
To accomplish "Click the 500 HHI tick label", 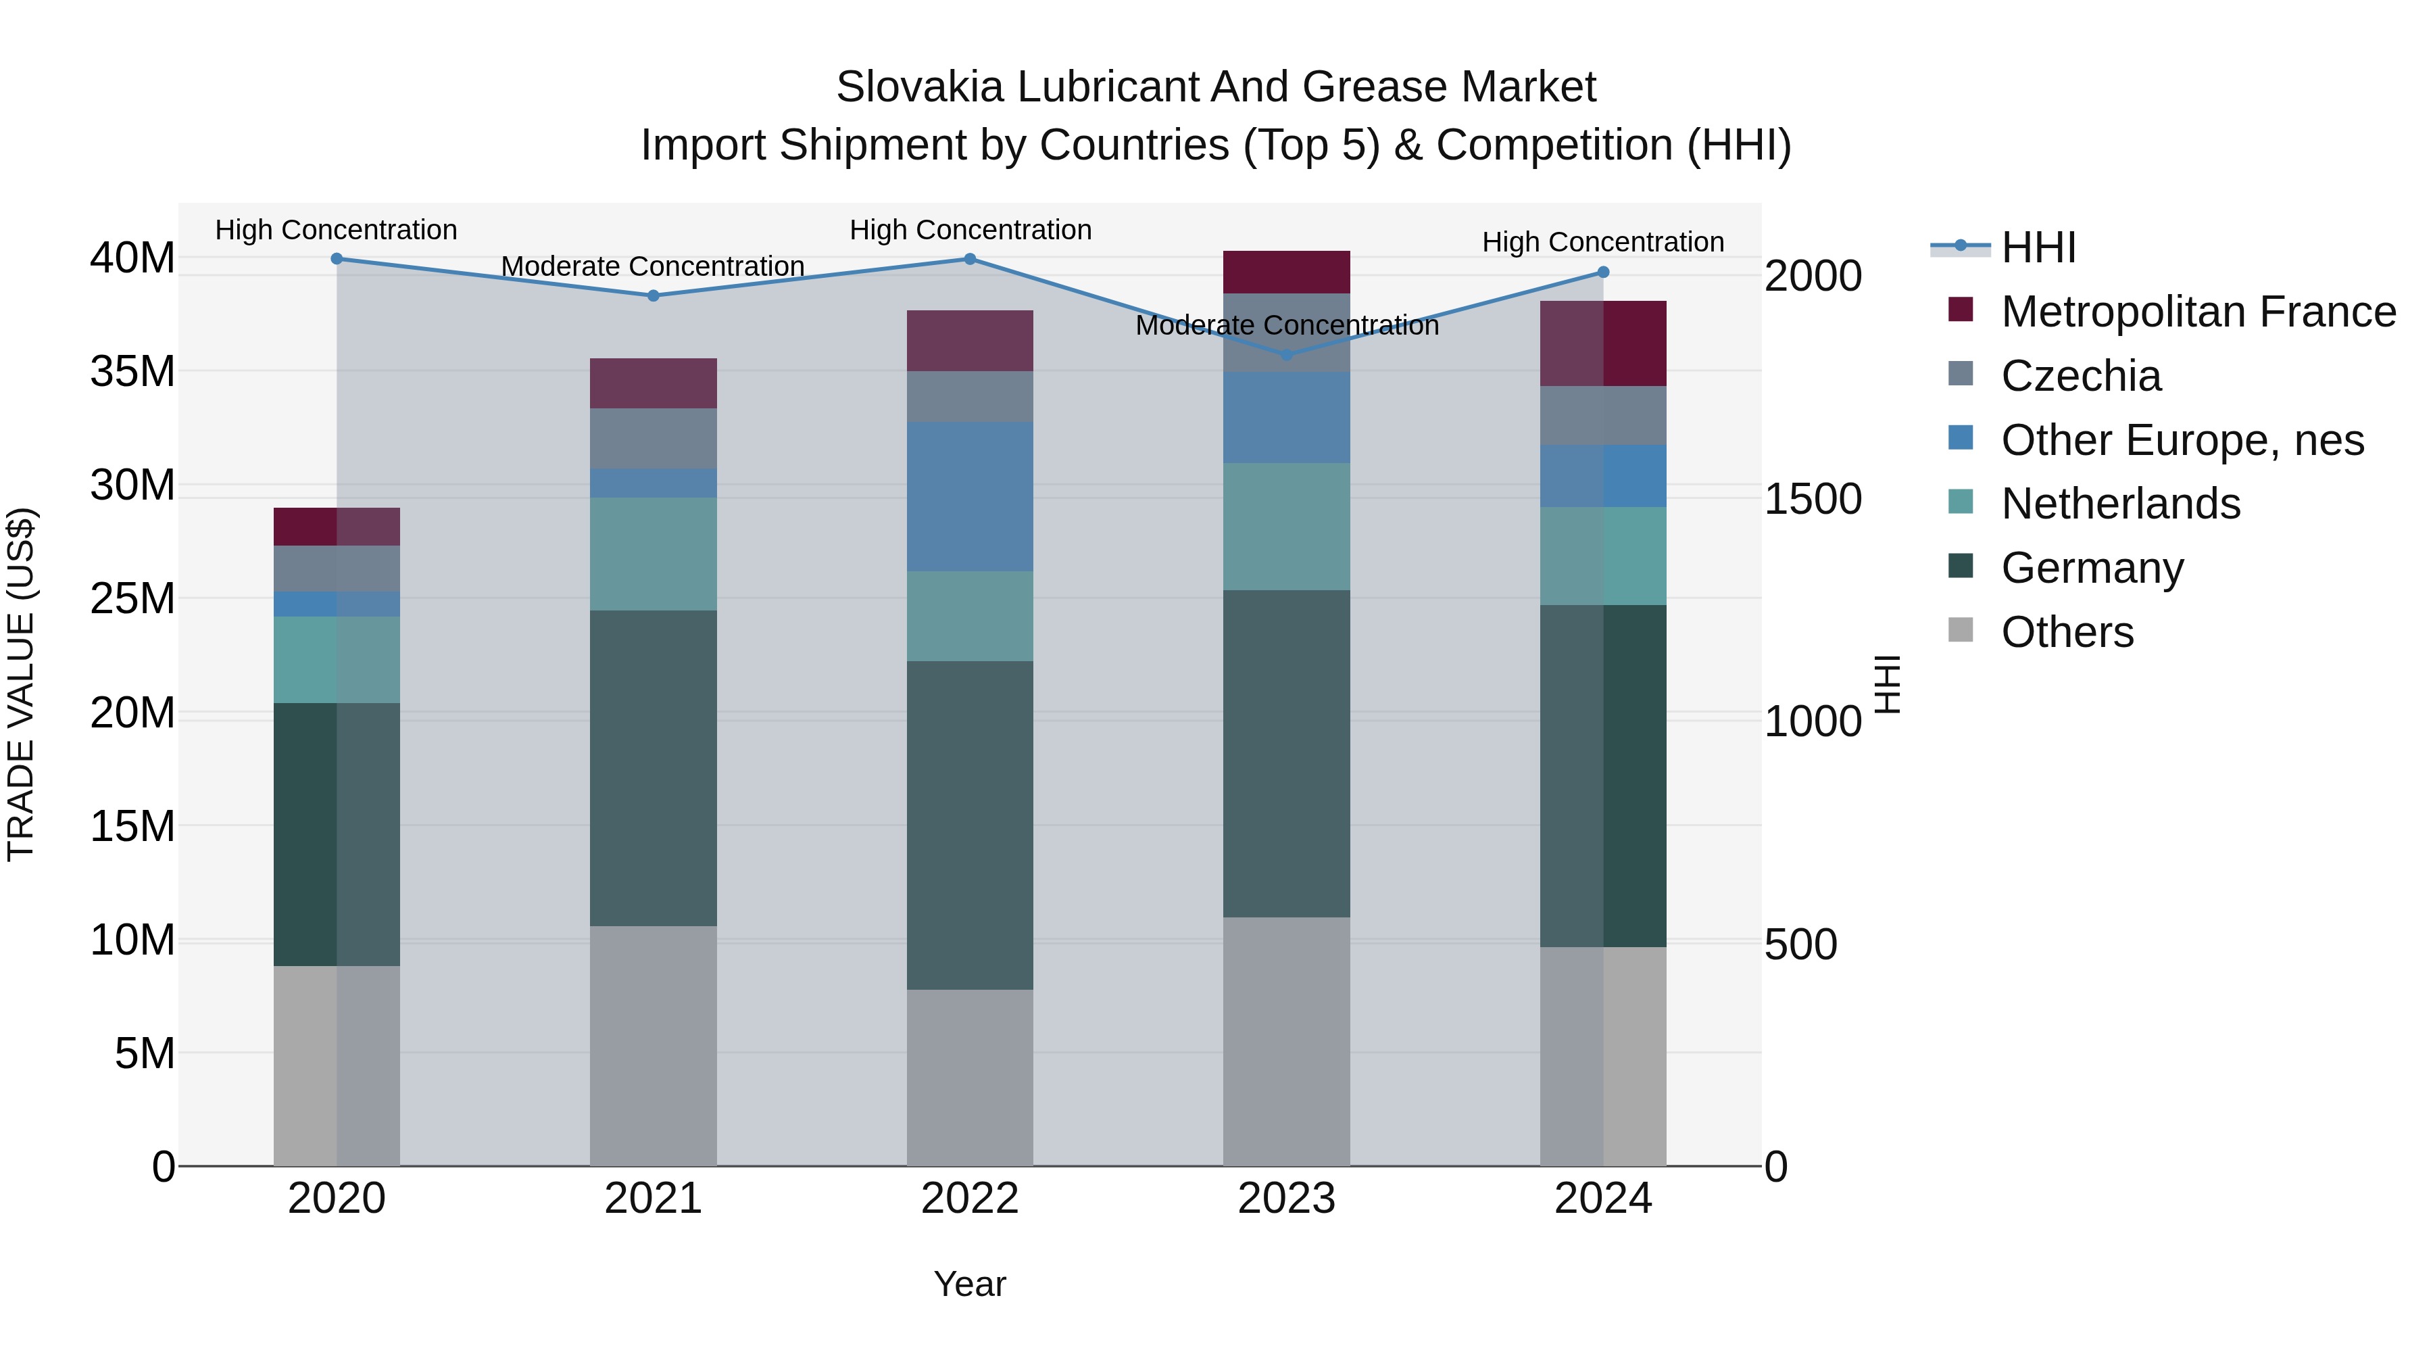I will pyautogui.click(x=1801, y=944).
